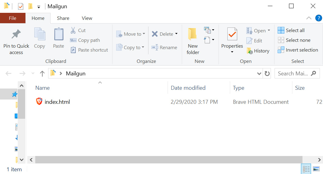Click the quick access toolbar New folder icon
Viewport: 323px width, 174px height.
tap(30, 6)
